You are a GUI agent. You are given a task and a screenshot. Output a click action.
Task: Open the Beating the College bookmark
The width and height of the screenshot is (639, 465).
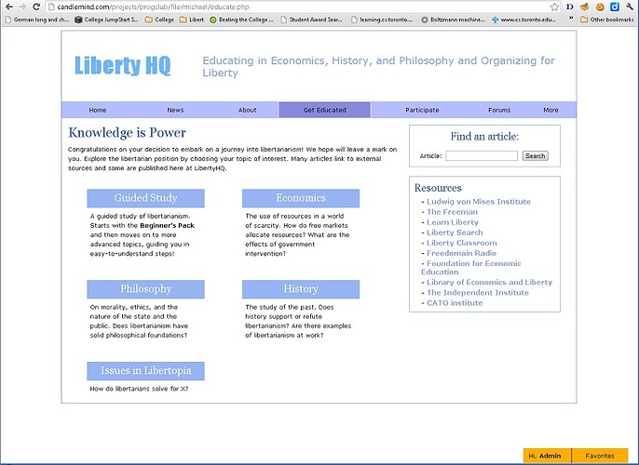241,20
